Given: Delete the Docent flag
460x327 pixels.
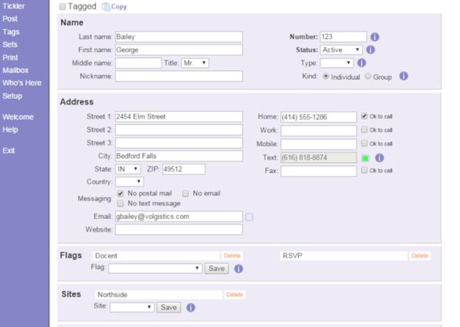Looking at the screenshot, I should pyautogui.click(x=232, y=256).
